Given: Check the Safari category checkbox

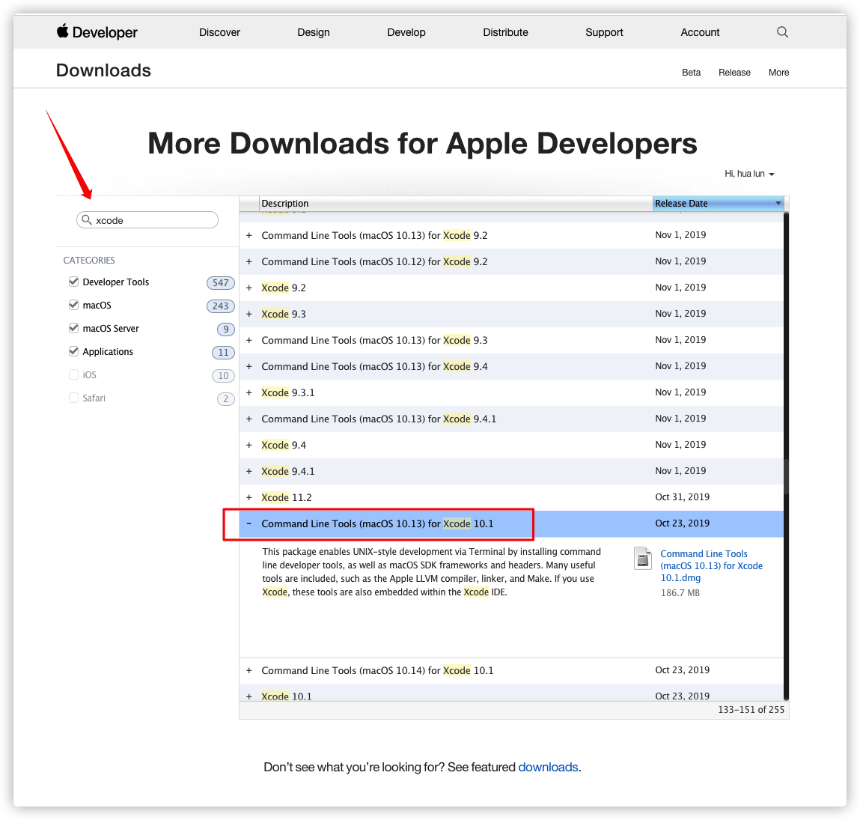Looking at the screenshot, I should pyautogui.click(x=73, y=398).
